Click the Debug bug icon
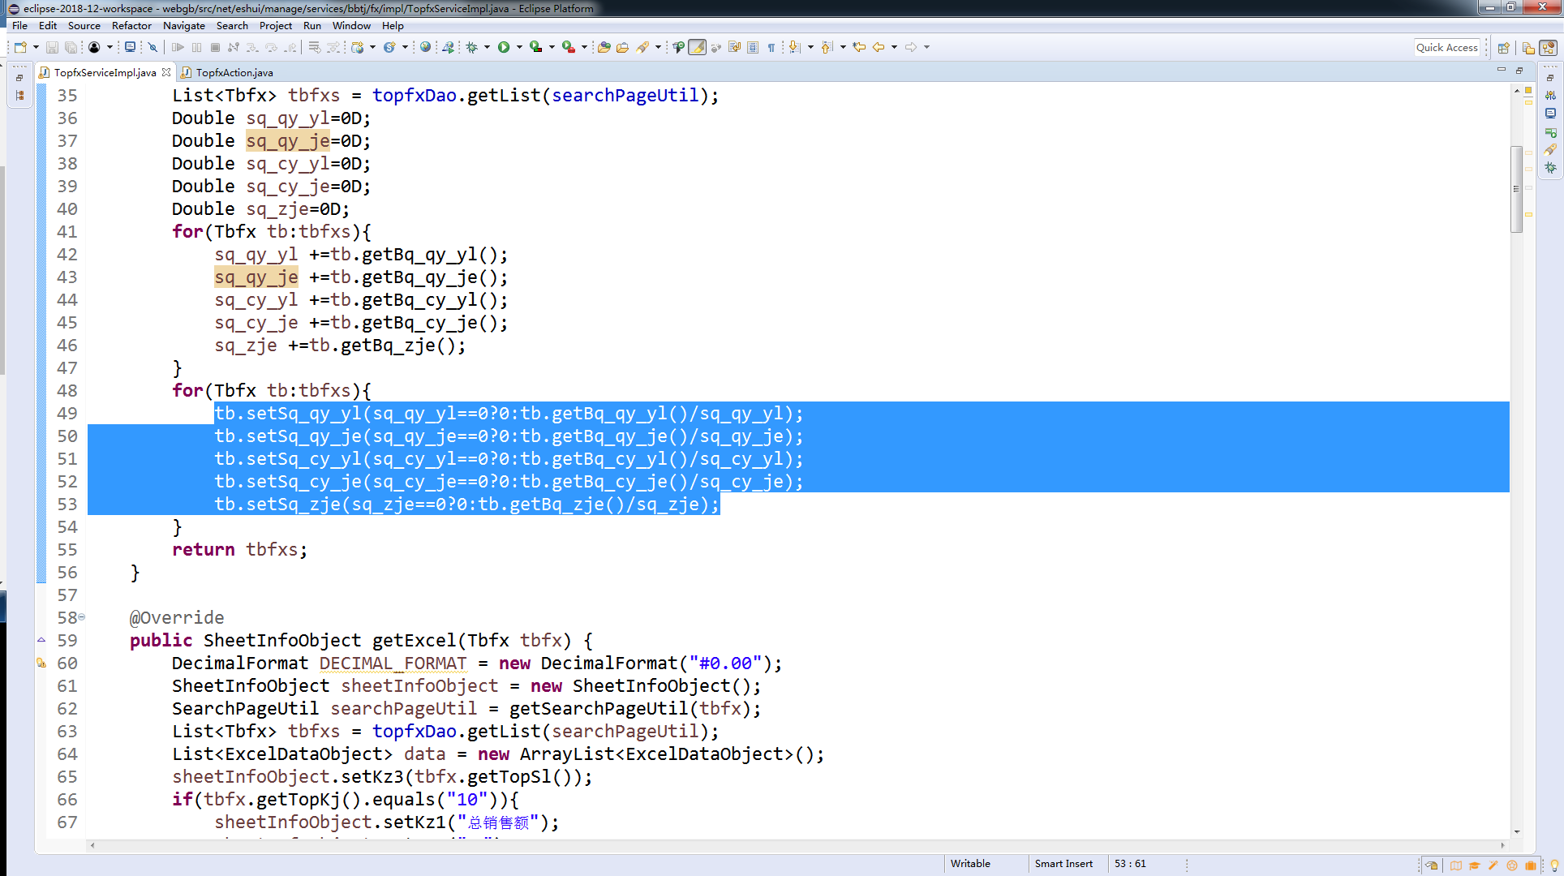 471,47
